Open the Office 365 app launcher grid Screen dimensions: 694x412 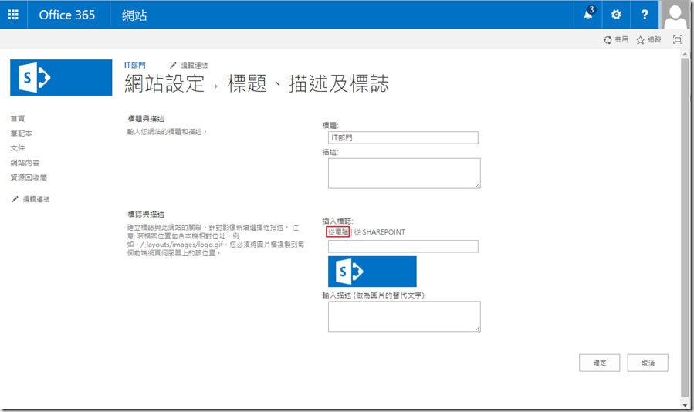[x=13, y=15]
